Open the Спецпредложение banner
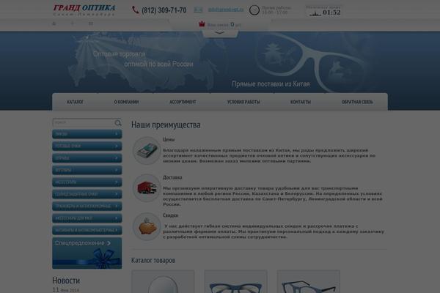440x293 pixels. pos(87,253)
